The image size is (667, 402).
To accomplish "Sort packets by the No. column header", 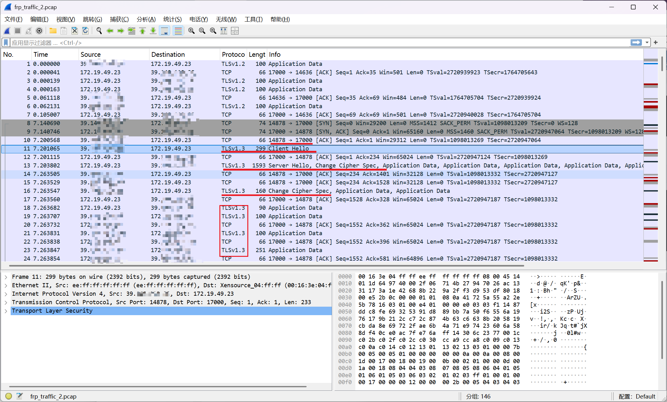I will click(x=16, y=55).
